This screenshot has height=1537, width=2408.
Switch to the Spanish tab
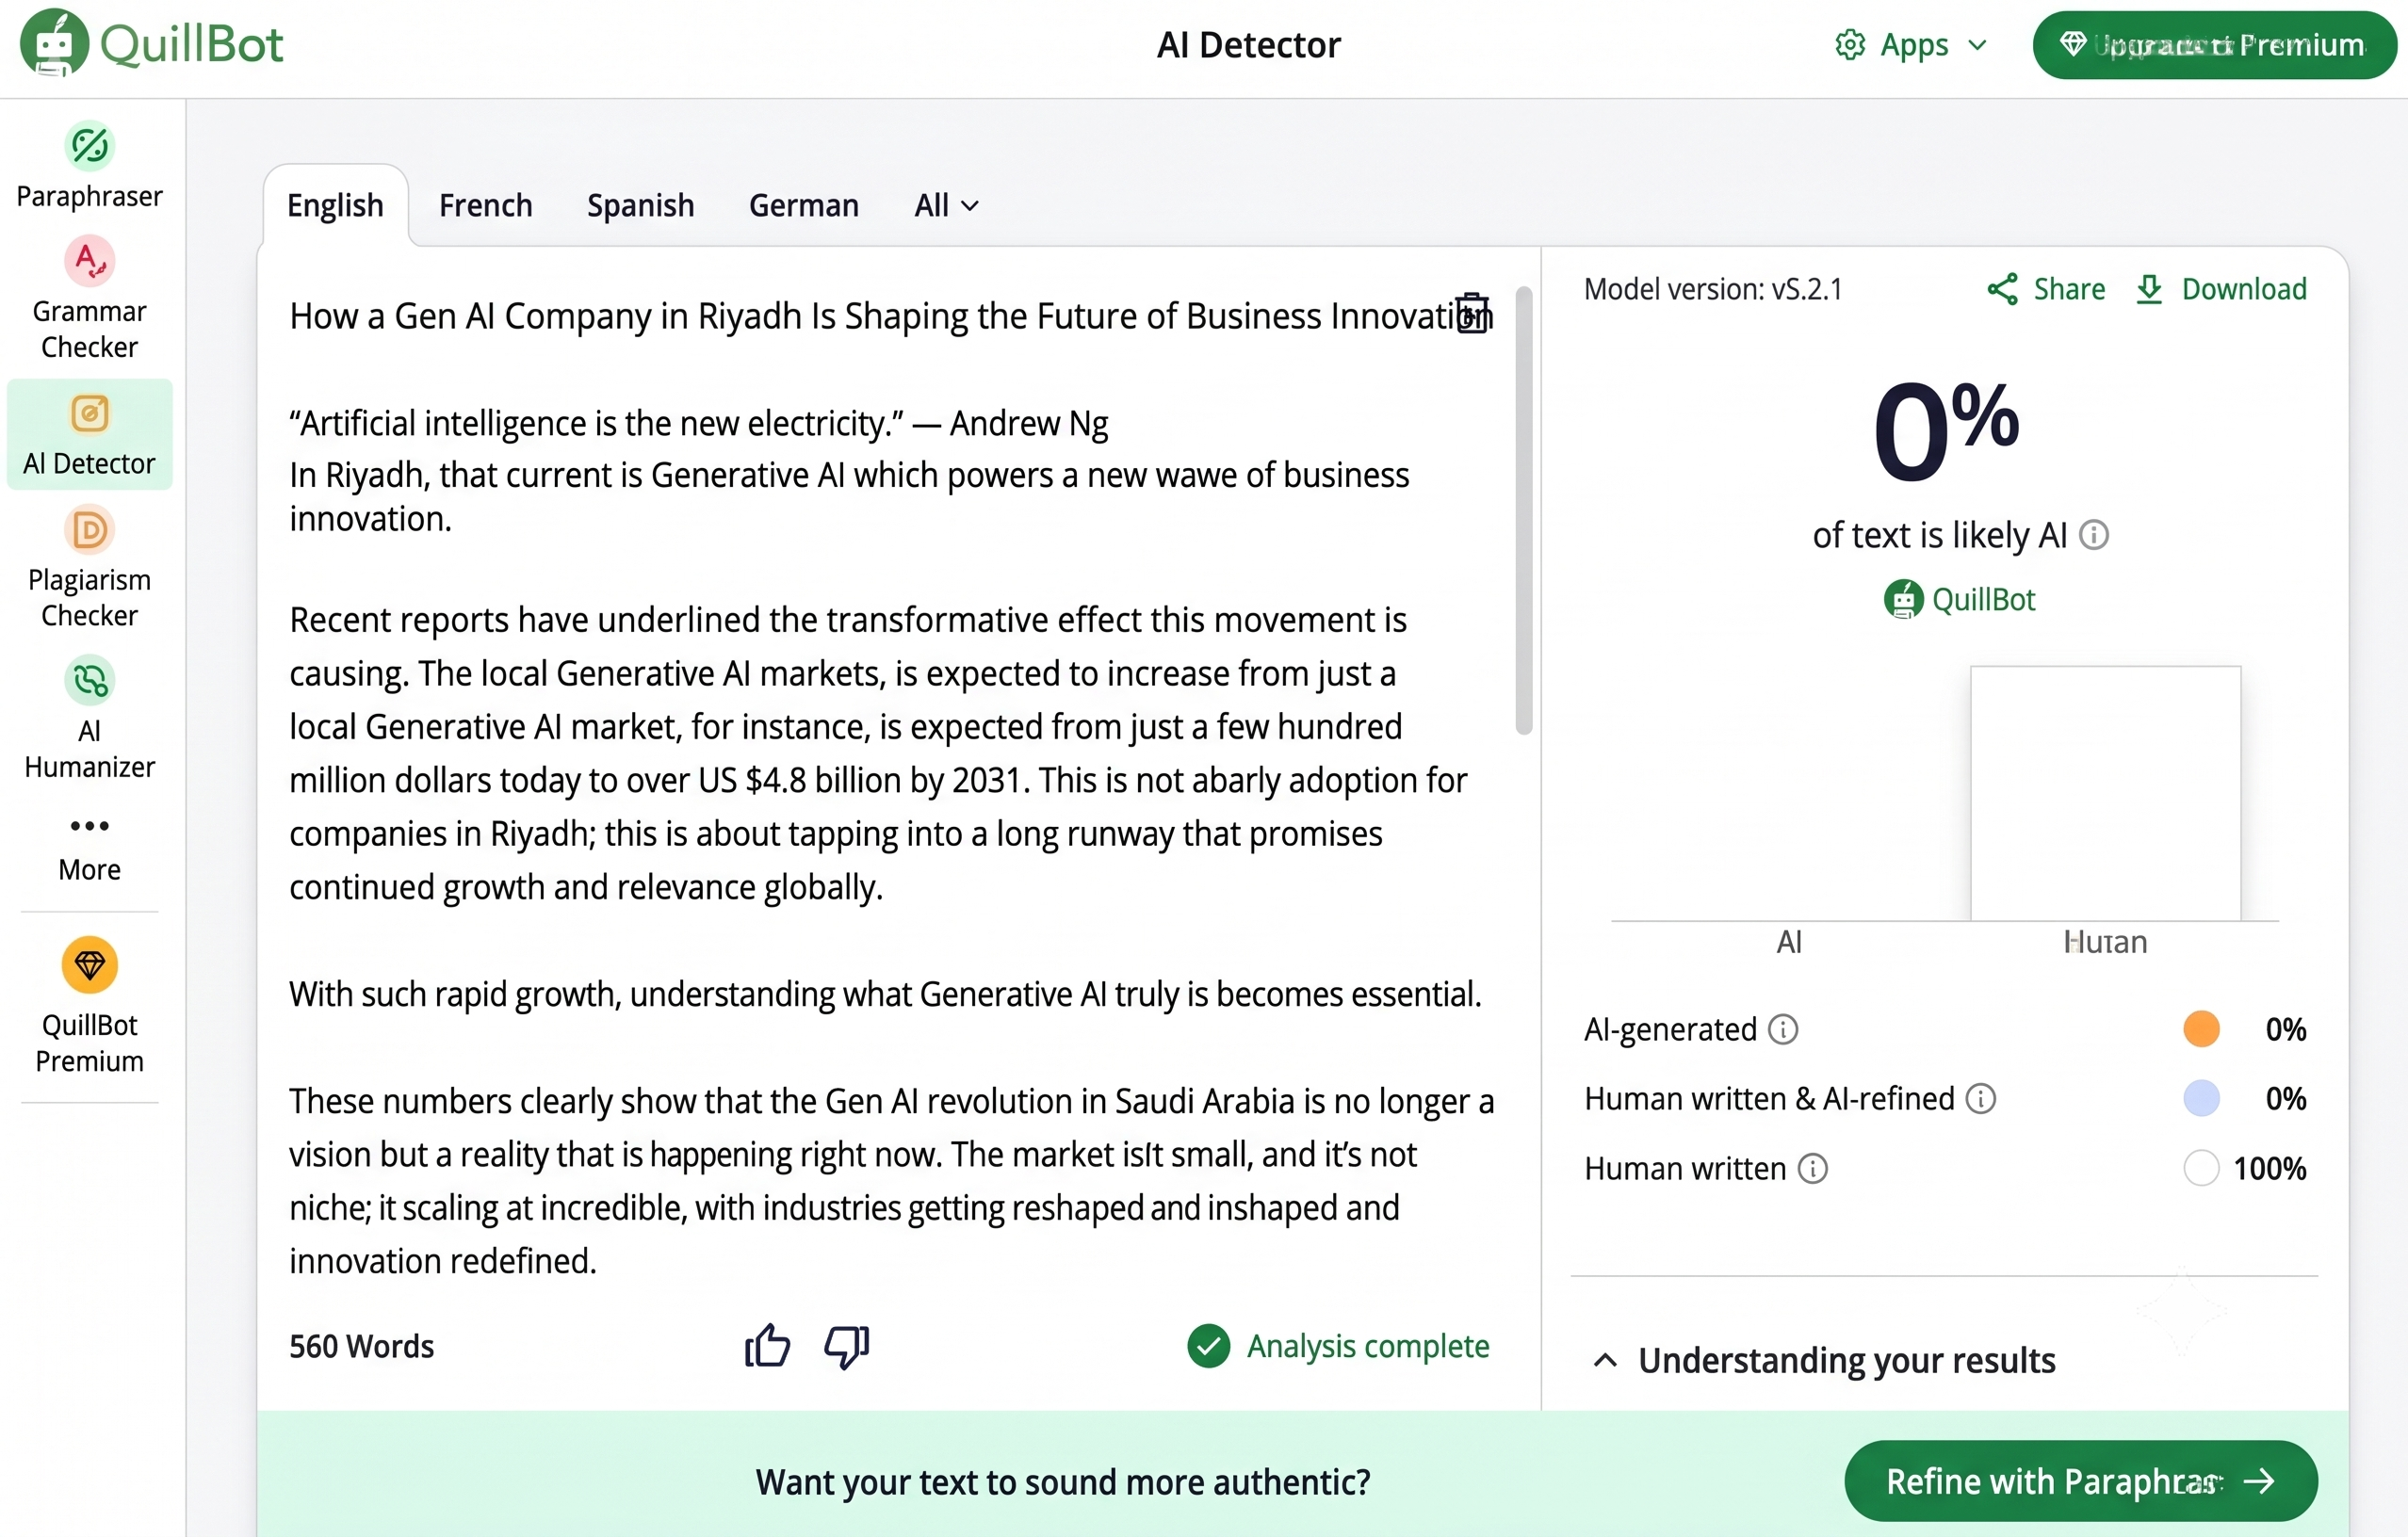[640, 205]
